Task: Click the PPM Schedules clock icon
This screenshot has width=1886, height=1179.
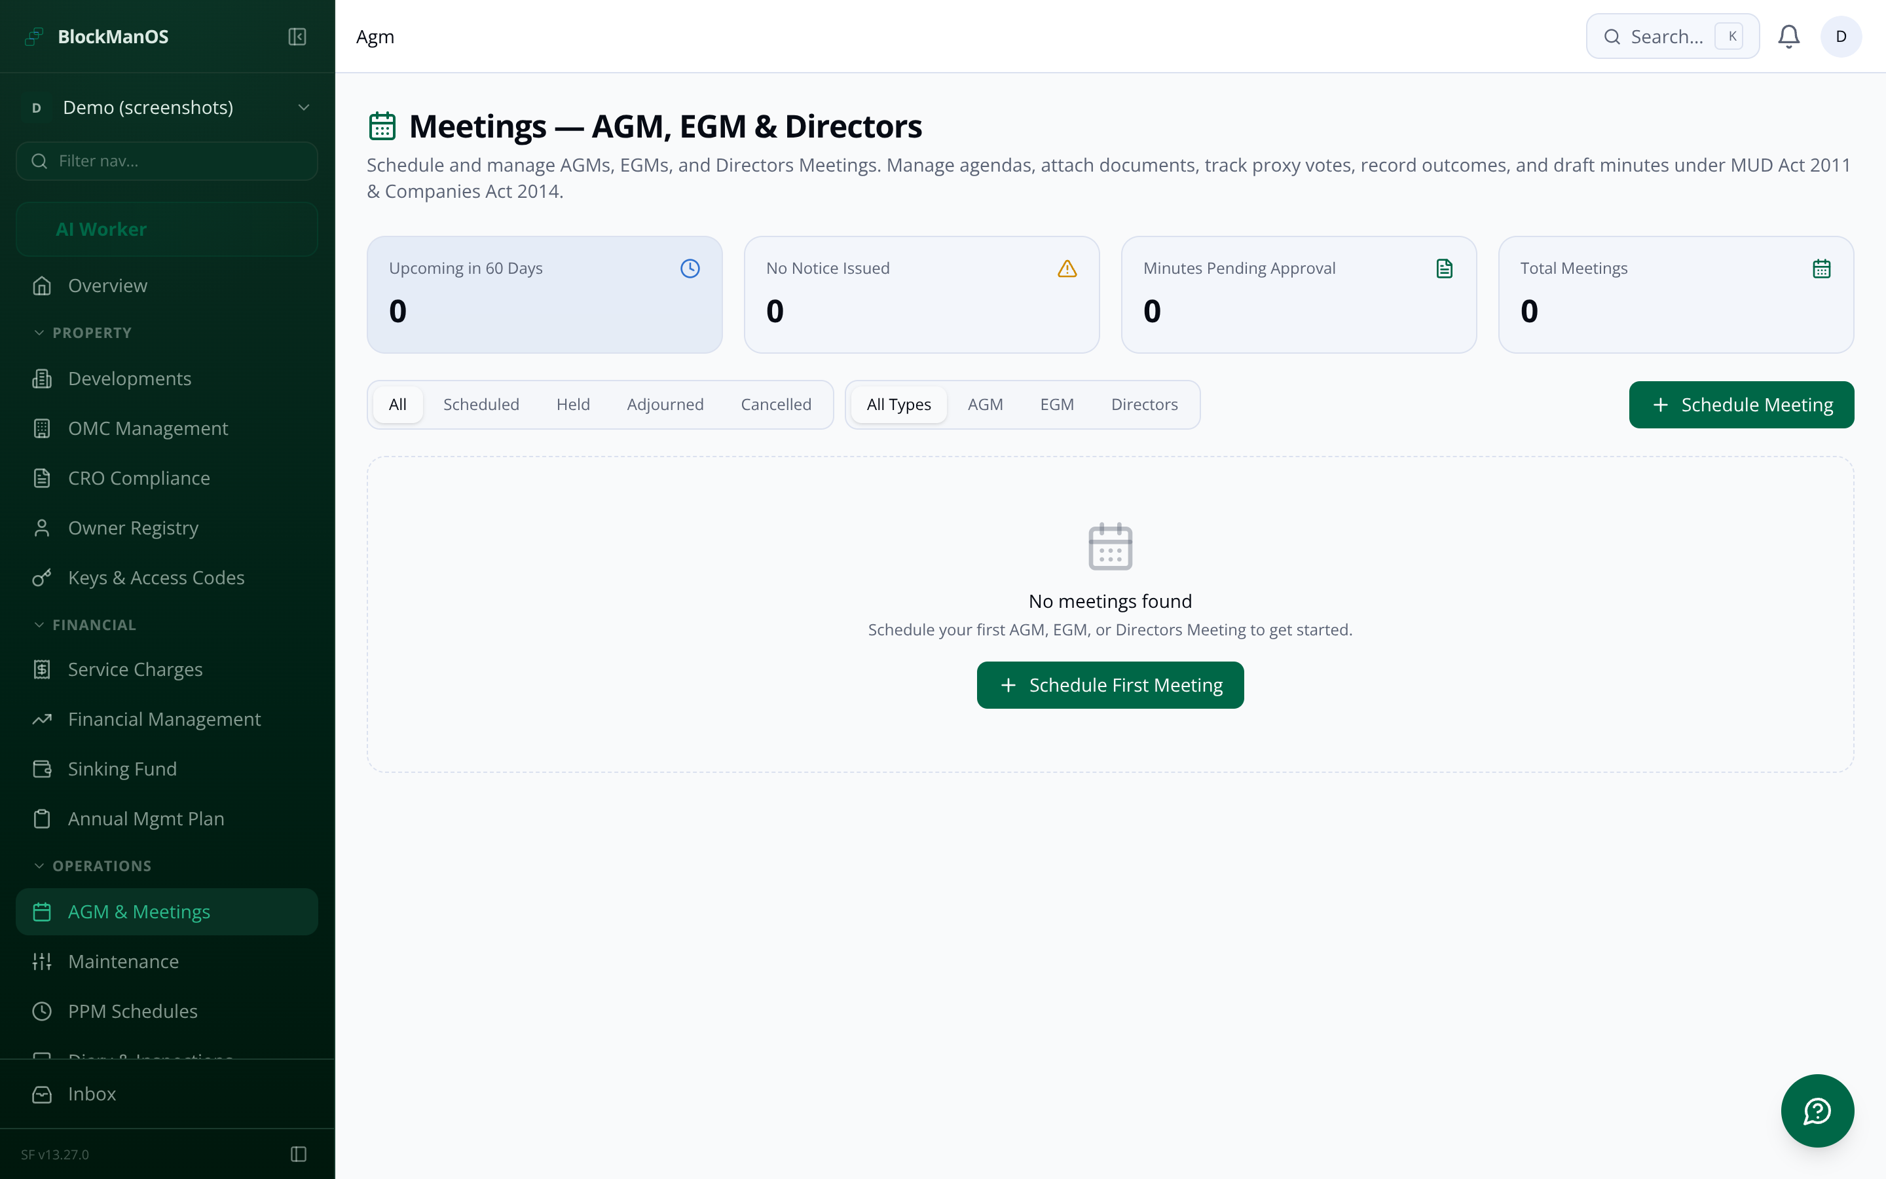Action: [42, 1011]
